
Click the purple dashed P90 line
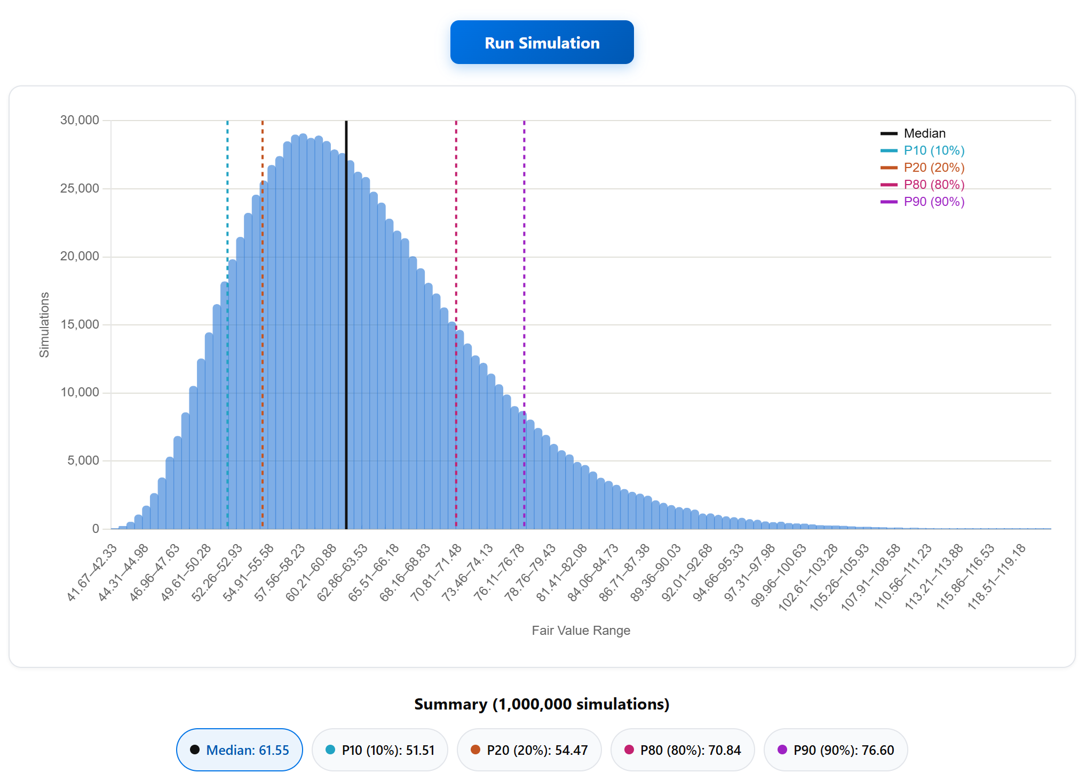pos(524,324)
